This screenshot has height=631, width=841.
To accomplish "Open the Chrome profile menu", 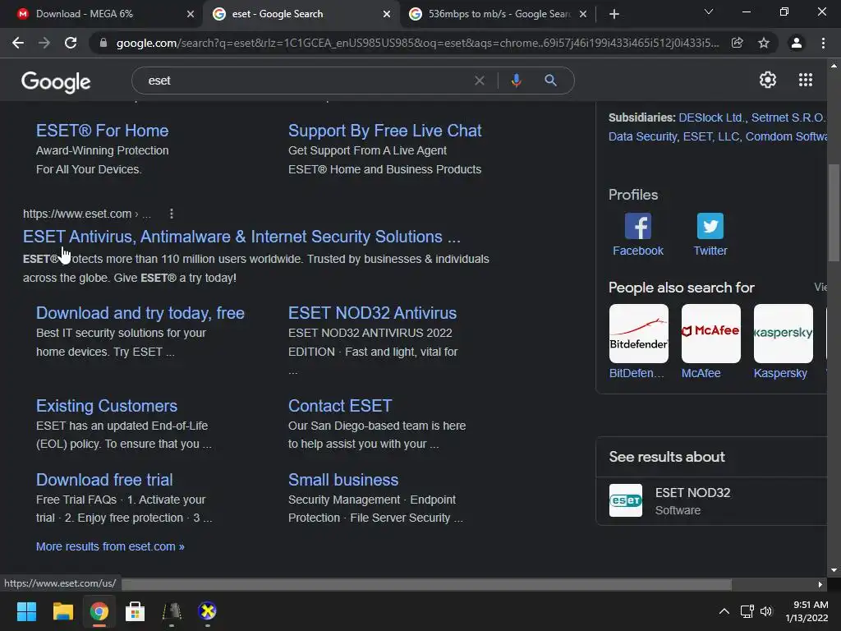I will tap(797, 43).
